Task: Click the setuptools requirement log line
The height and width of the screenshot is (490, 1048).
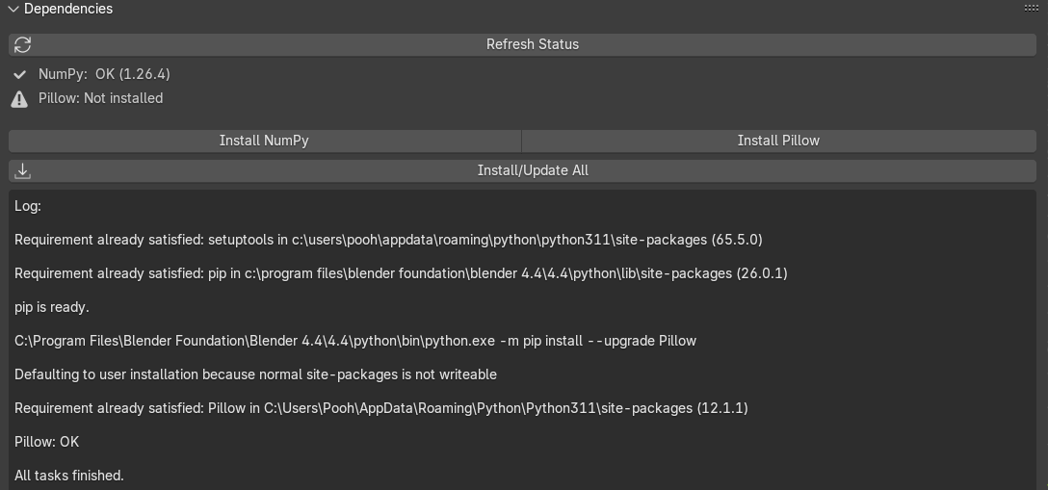Action: click(x=388, y=240)
